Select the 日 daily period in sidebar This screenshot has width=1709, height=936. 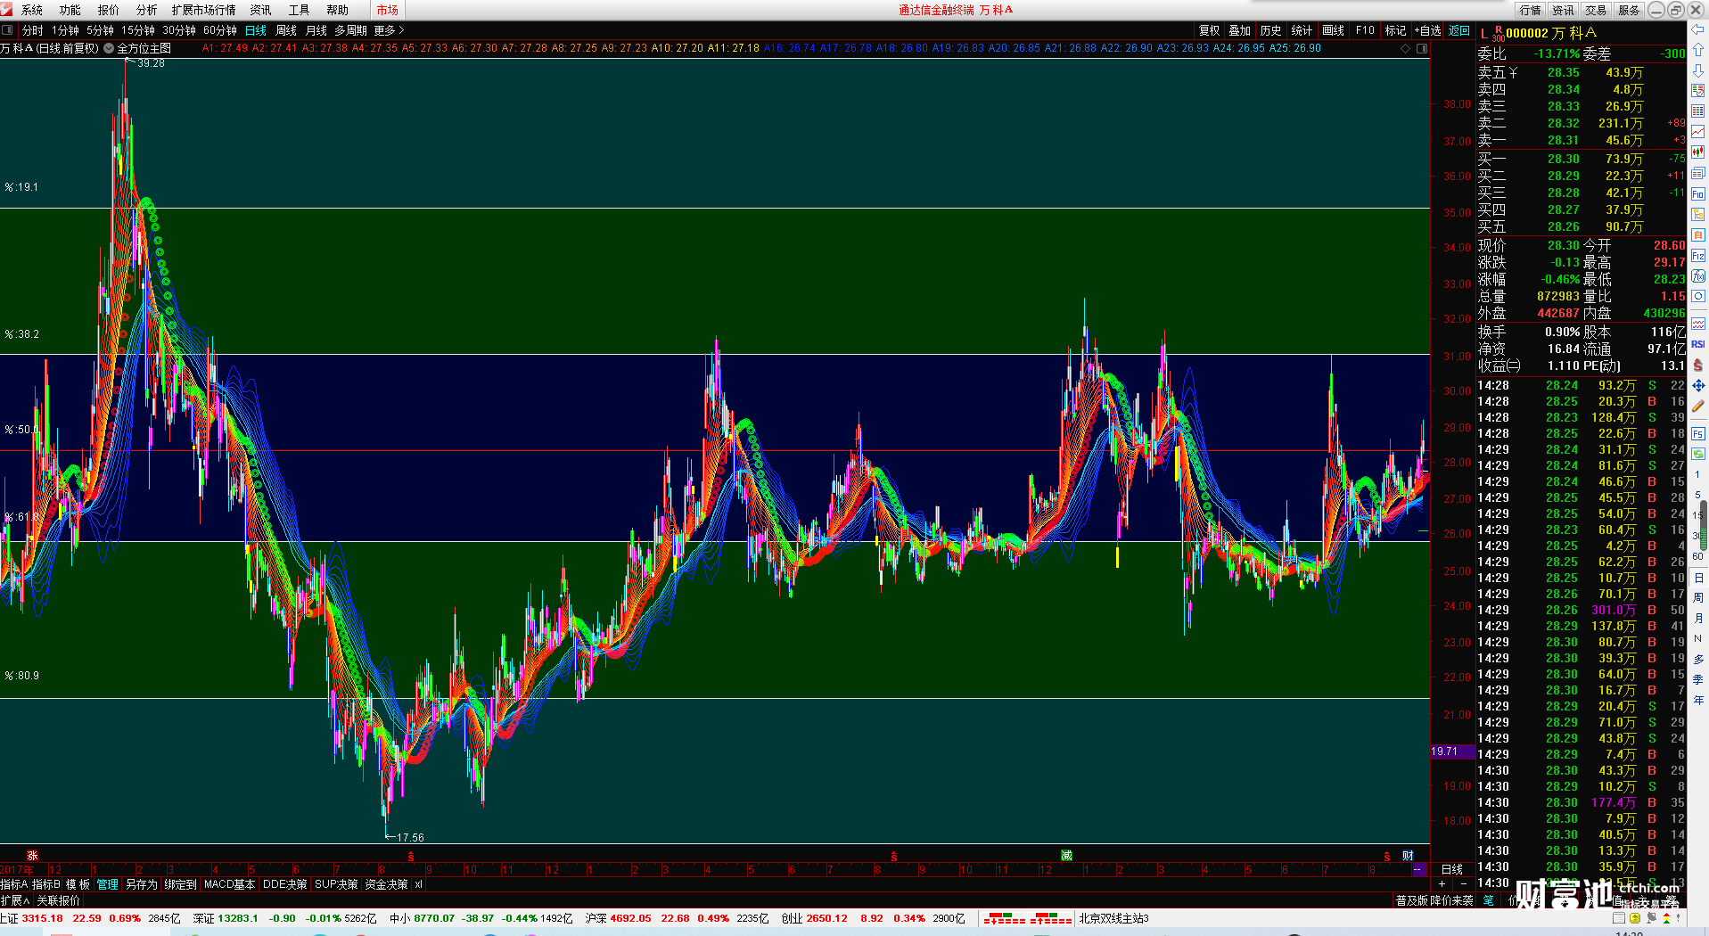pyautogui.click(x=1698, y=578)
